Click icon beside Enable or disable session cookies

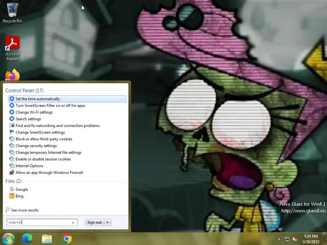12,159
